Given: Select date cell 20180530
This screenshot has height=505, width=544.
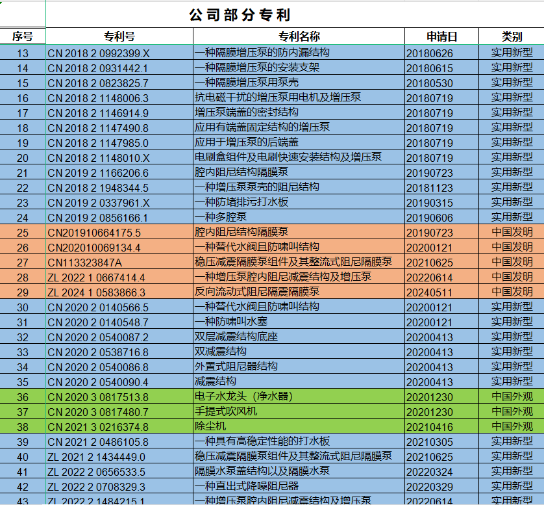Looking at the screenshot, I should pos(441,83).
